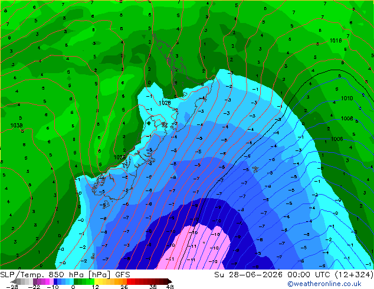Click the chart title SLP/Temp. 850 hPa GFS

pyautogui.click(x=65, y=275)
